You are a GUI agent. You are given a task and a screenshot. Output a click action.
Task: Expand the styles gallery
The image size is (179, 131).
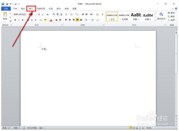155,20
